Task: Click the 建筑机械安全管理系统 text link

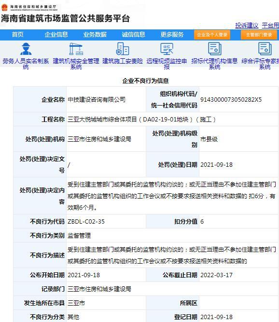Action: (76, 64)
